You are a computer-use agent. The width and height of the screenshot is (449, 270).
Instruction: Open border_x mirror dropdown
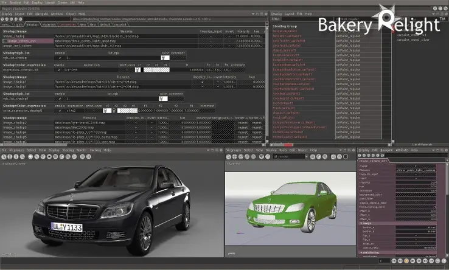tap(416, 227)
